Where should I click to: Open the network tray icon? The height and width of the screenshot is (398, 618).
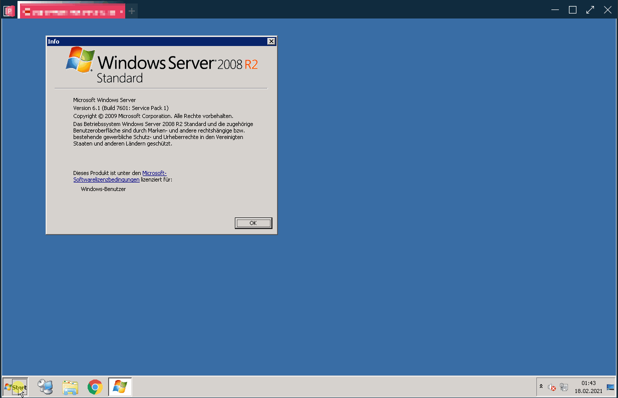tap(564, 387)
